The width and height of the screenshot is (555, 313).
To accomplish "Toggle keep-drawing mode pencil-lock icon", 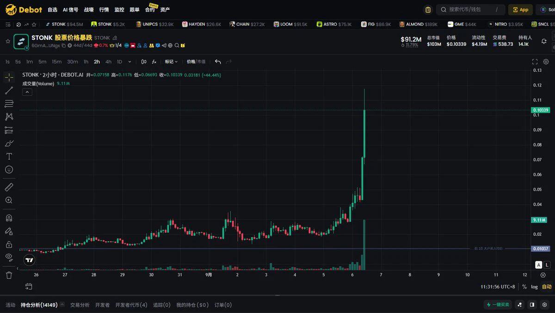I will click(9, 231).
